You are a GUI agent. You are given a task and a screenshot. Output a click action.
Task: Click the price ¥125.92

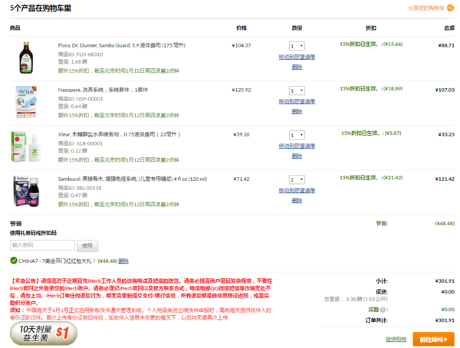click(x=242, y=90)
